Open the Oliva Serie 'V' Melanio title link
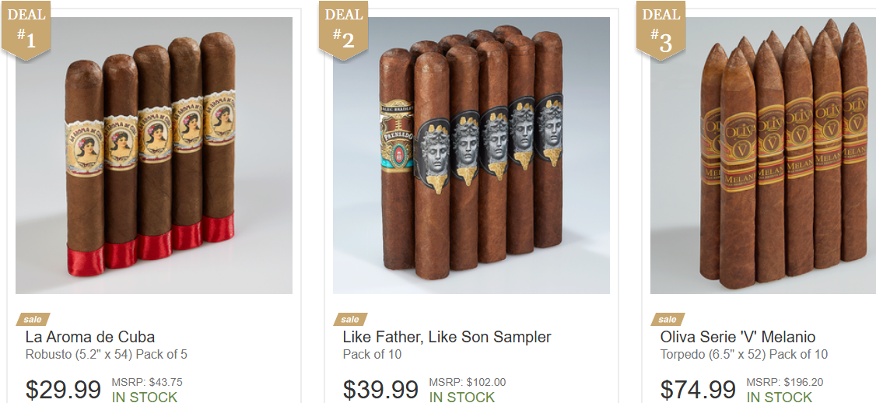 738,337
